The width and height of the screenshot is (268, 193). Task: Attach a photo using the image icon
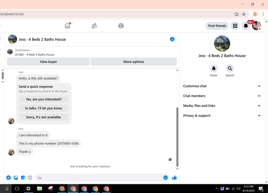16,177
